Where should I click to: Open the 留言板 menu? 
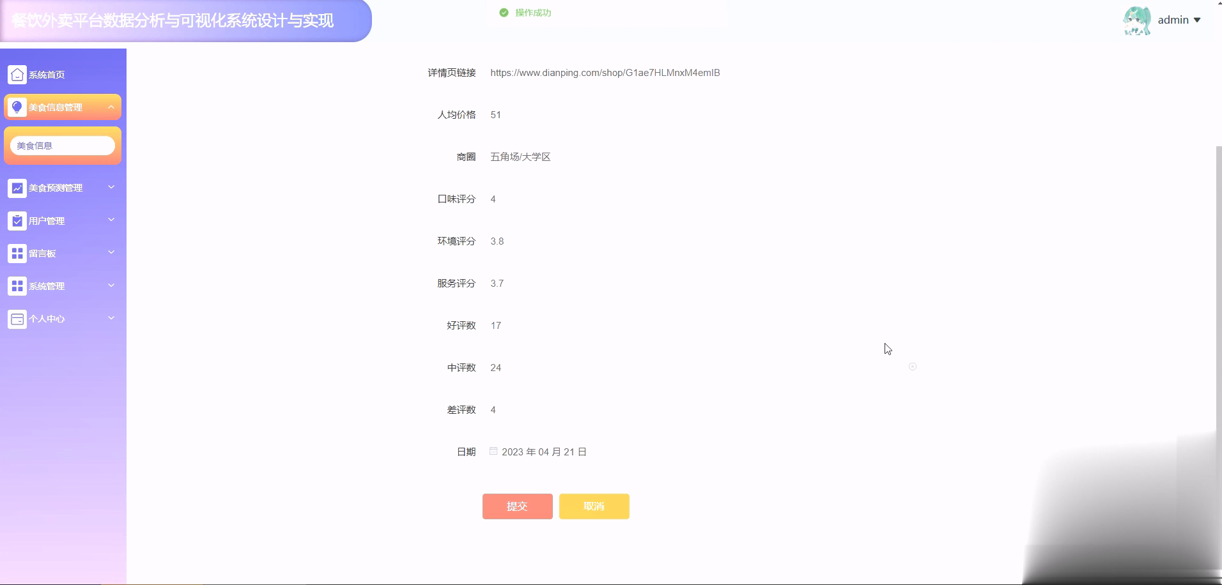click(63, 254)
